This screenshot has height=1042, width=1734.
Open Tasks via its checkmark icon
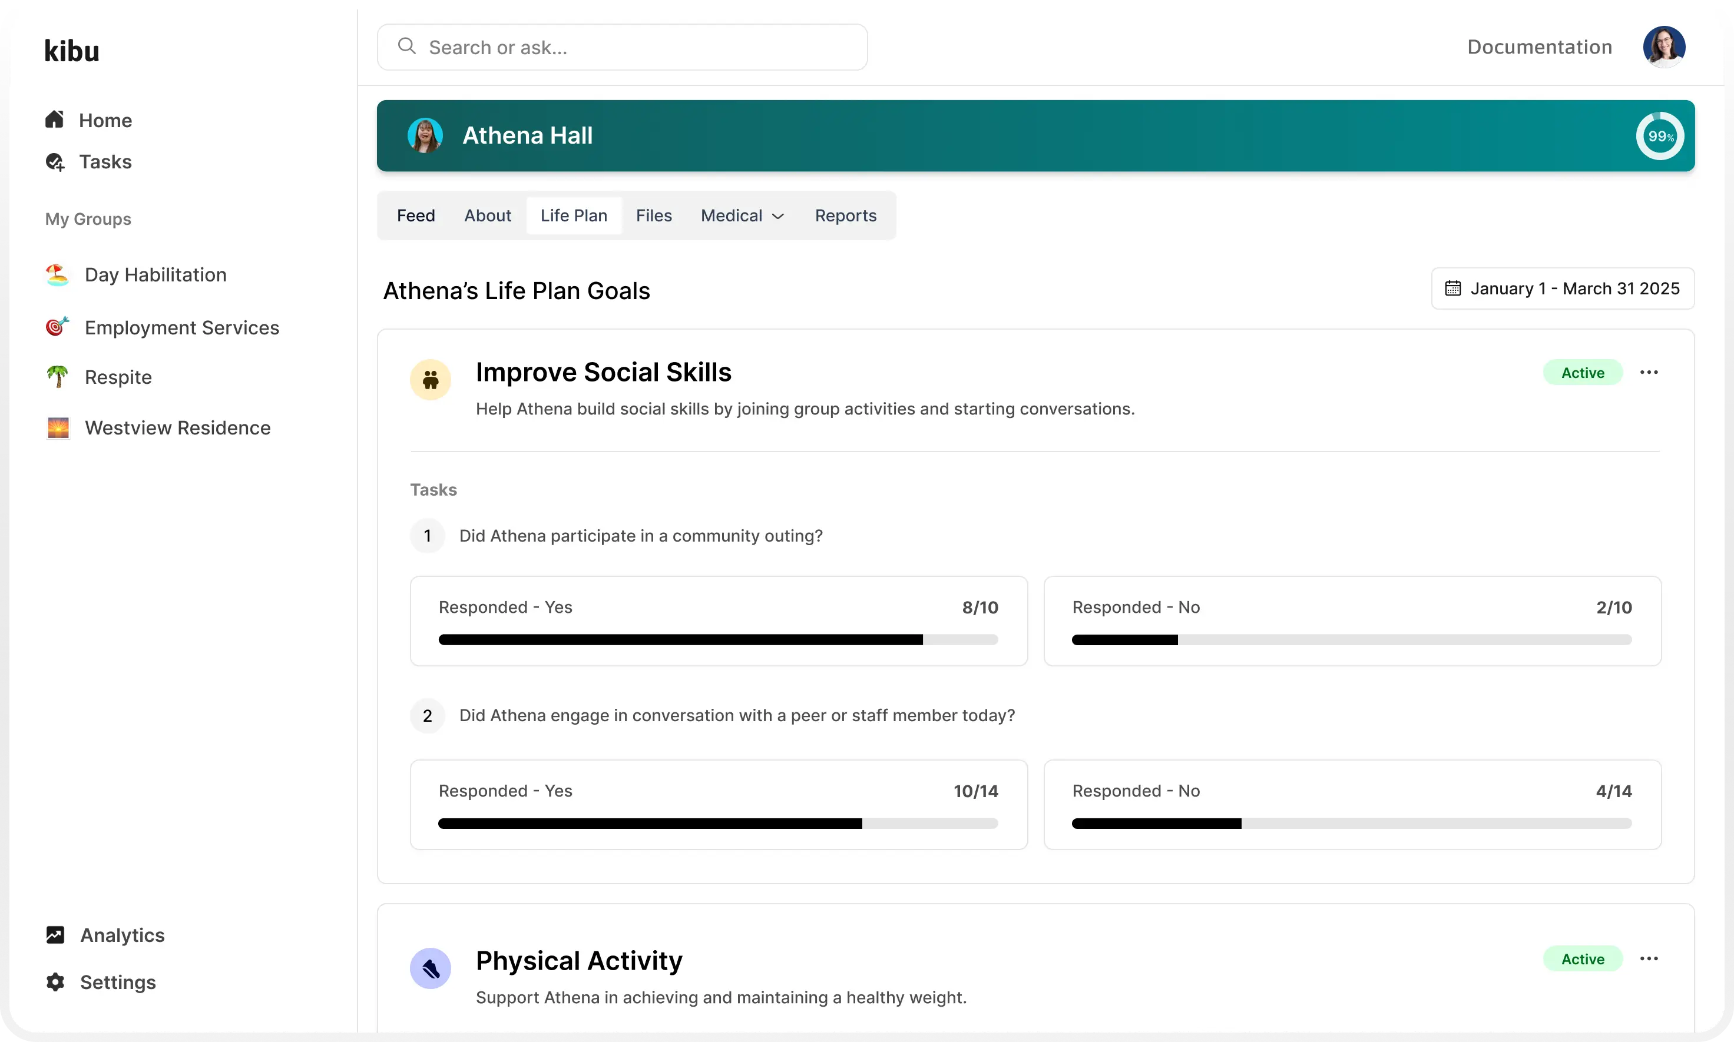(55, 162)
